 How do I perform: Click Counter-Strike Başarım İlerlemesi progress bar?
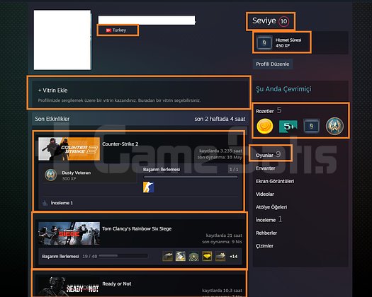pos(191,177)
